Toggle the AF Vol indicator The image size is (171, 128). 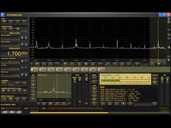point(167,80)
